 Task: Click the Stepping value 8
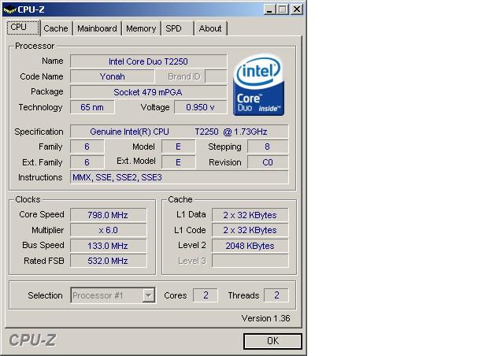tap(268, 146)
